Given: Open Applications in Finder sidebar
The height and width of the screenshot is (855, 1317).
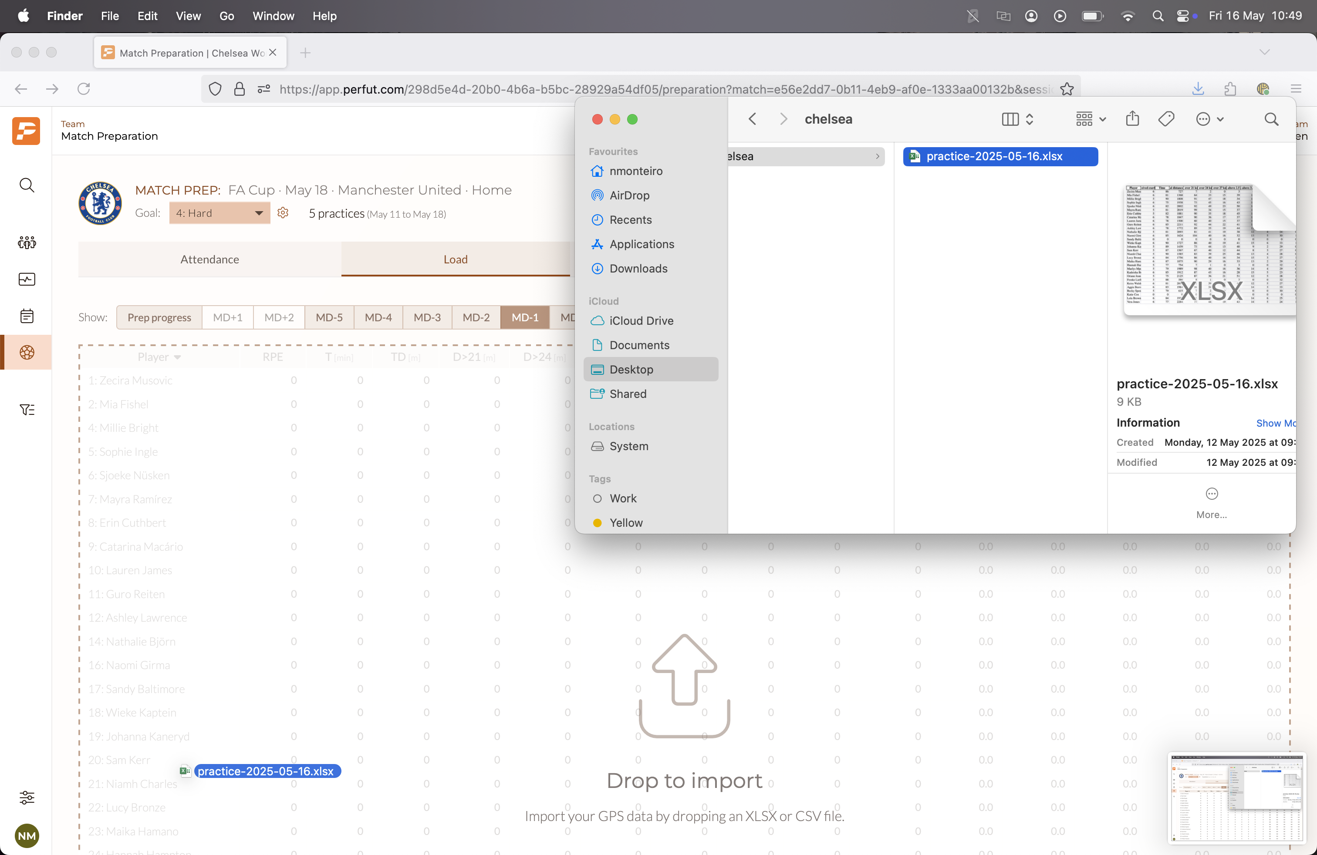Looking at the screenshot, I should (x=651, y=244).
